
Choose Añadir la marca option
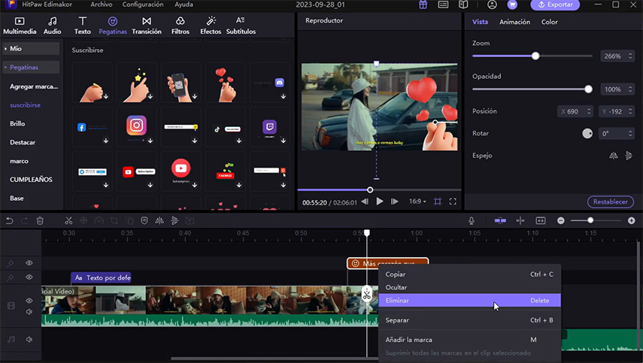pyautogui.click(x=469, y=340)
